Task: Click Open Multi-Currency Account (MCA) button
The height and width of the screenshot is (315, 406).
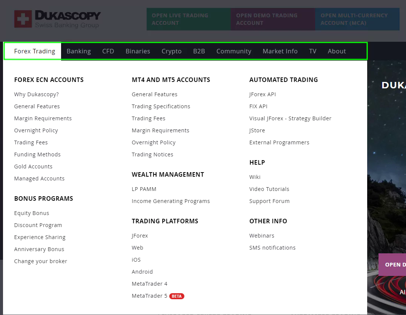Action: pyautogui.click(x=357, y=19)
